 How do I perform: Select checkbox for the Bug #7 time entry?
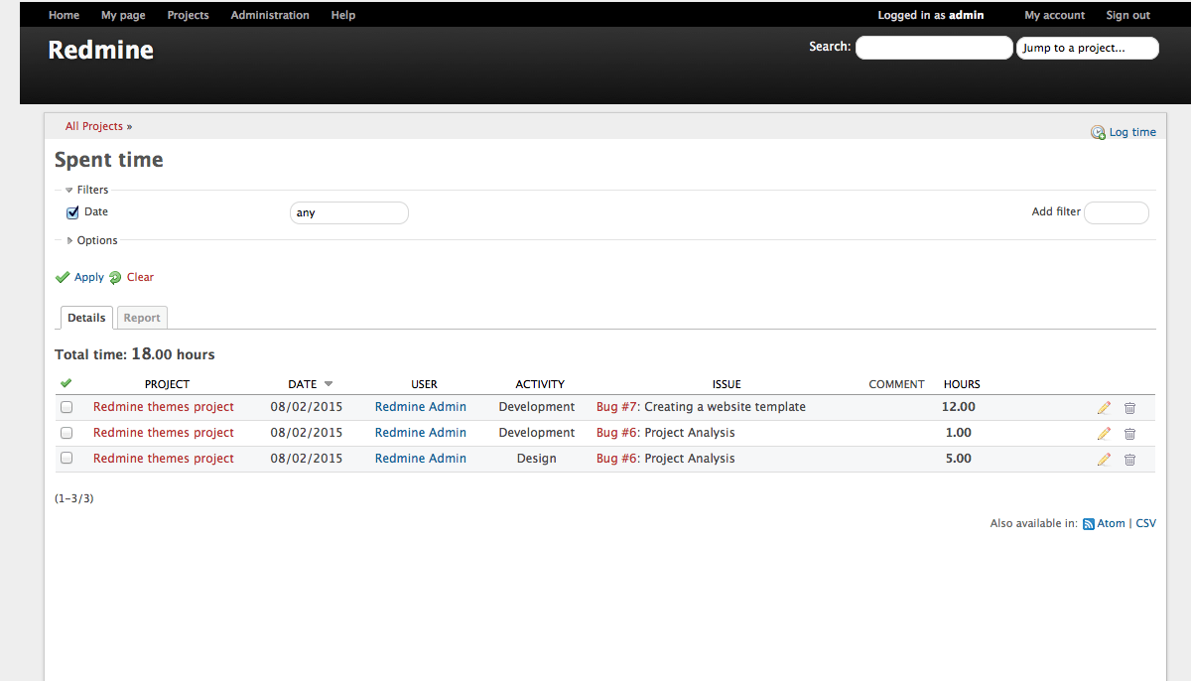click(66, 407)
